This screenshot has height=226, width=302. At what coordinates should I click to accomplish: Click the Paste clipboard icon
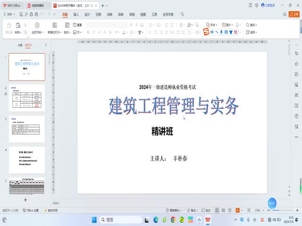coord(18,25)
